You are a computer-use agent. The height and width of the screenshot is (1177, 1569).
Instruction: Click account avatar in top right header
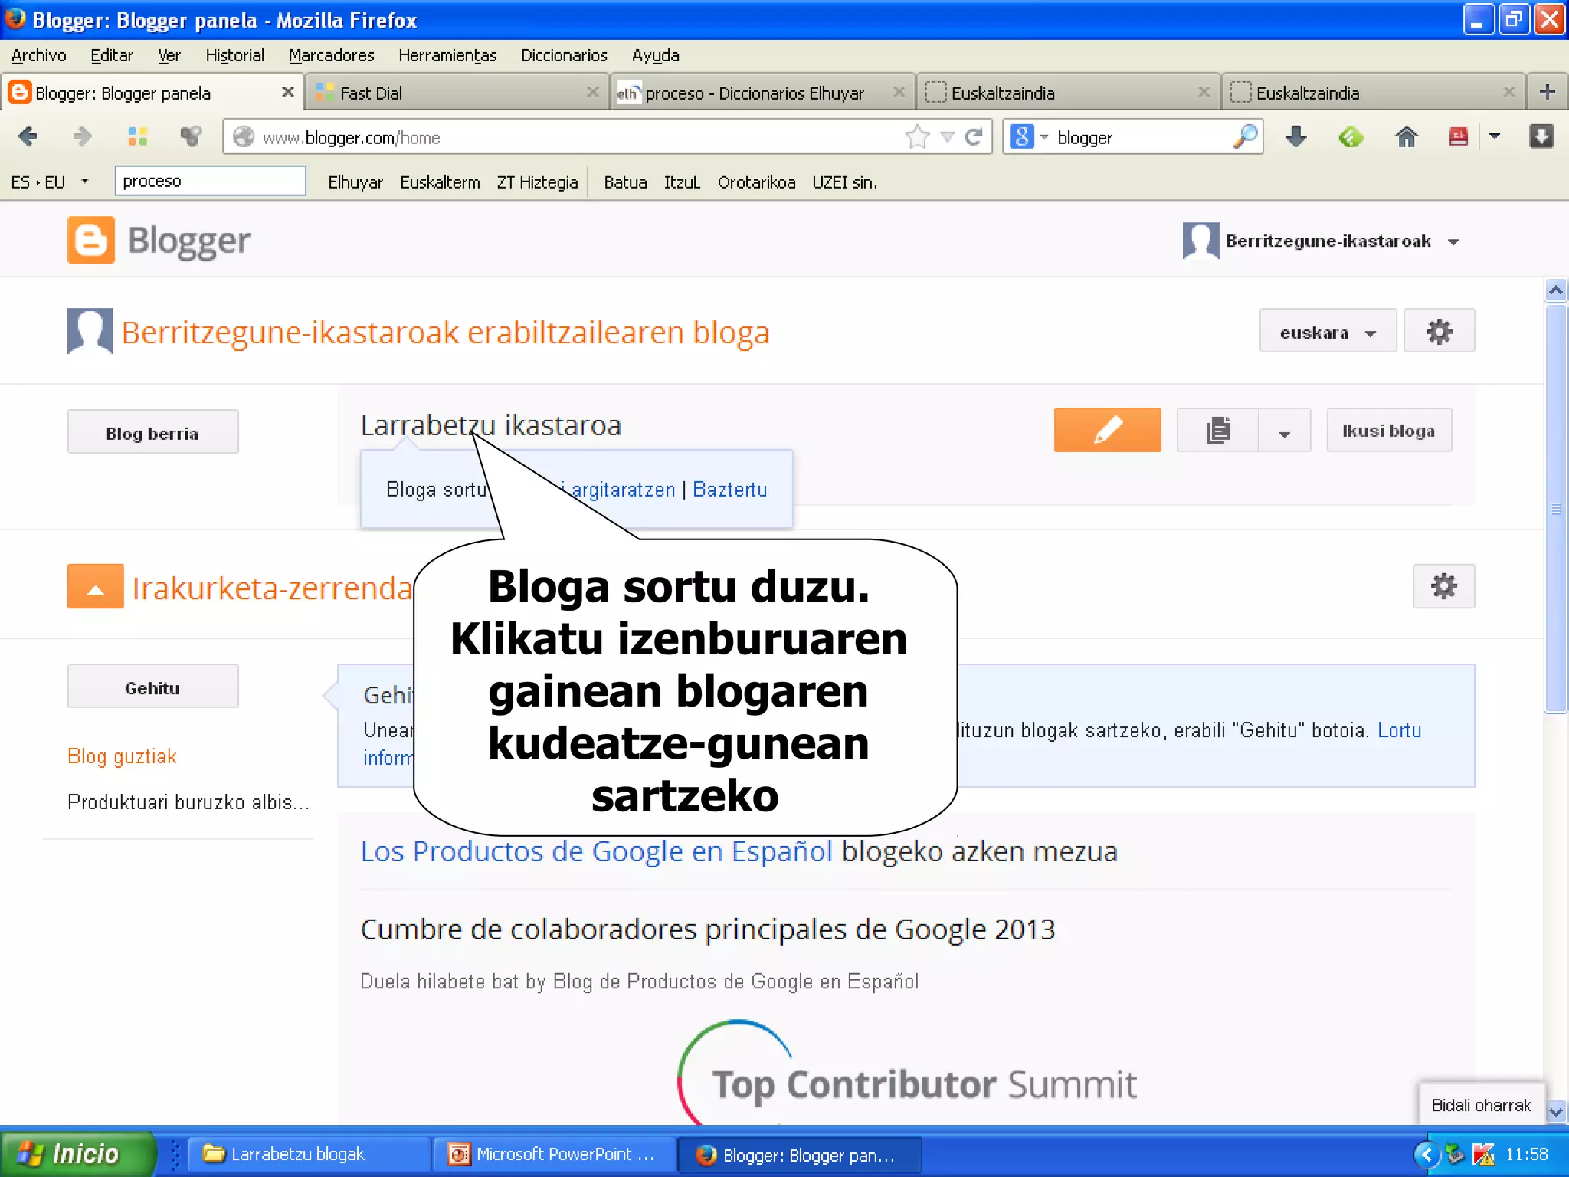coord(1200,241)
